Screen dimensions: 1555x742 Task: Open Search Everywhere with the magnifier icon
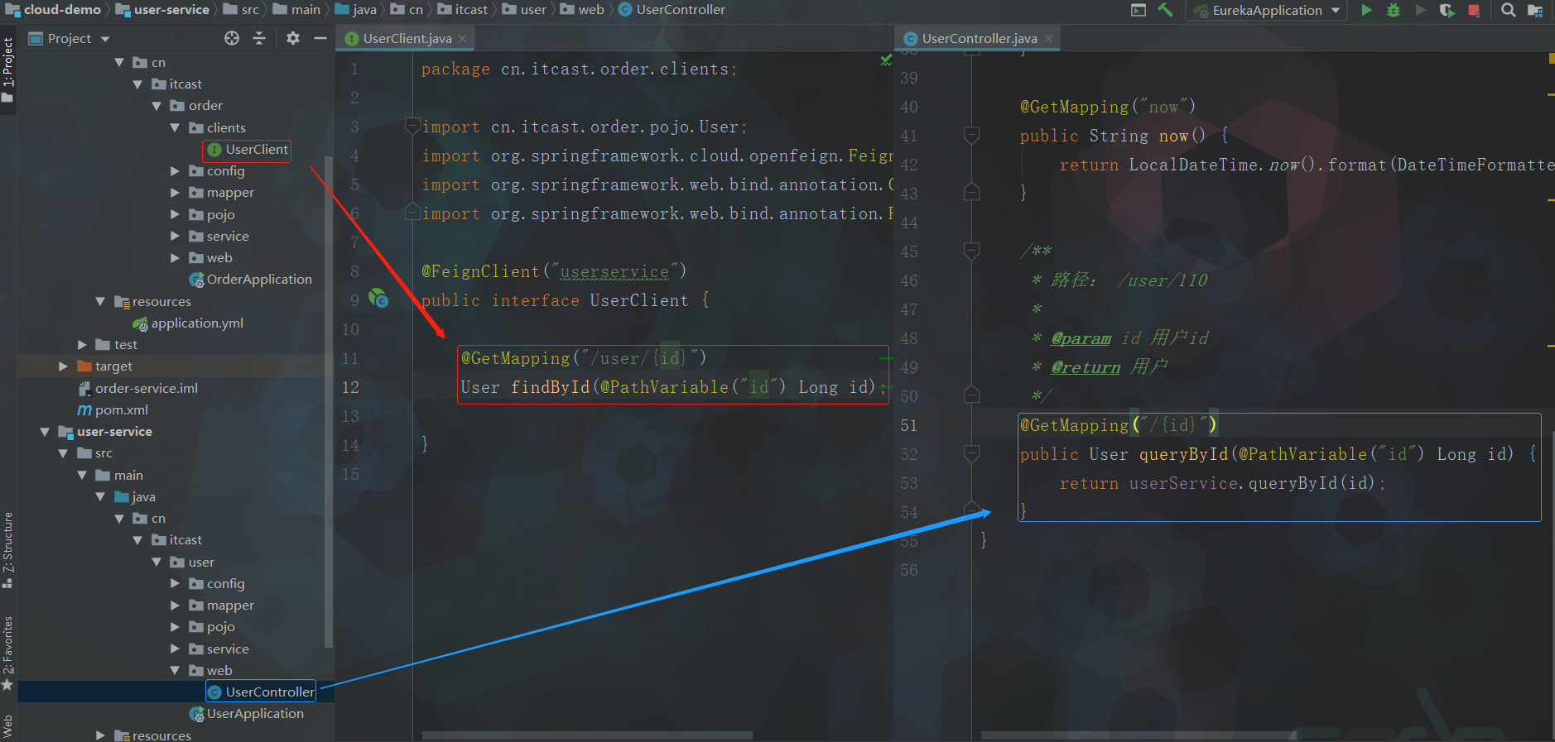[x=1509, y=10]
